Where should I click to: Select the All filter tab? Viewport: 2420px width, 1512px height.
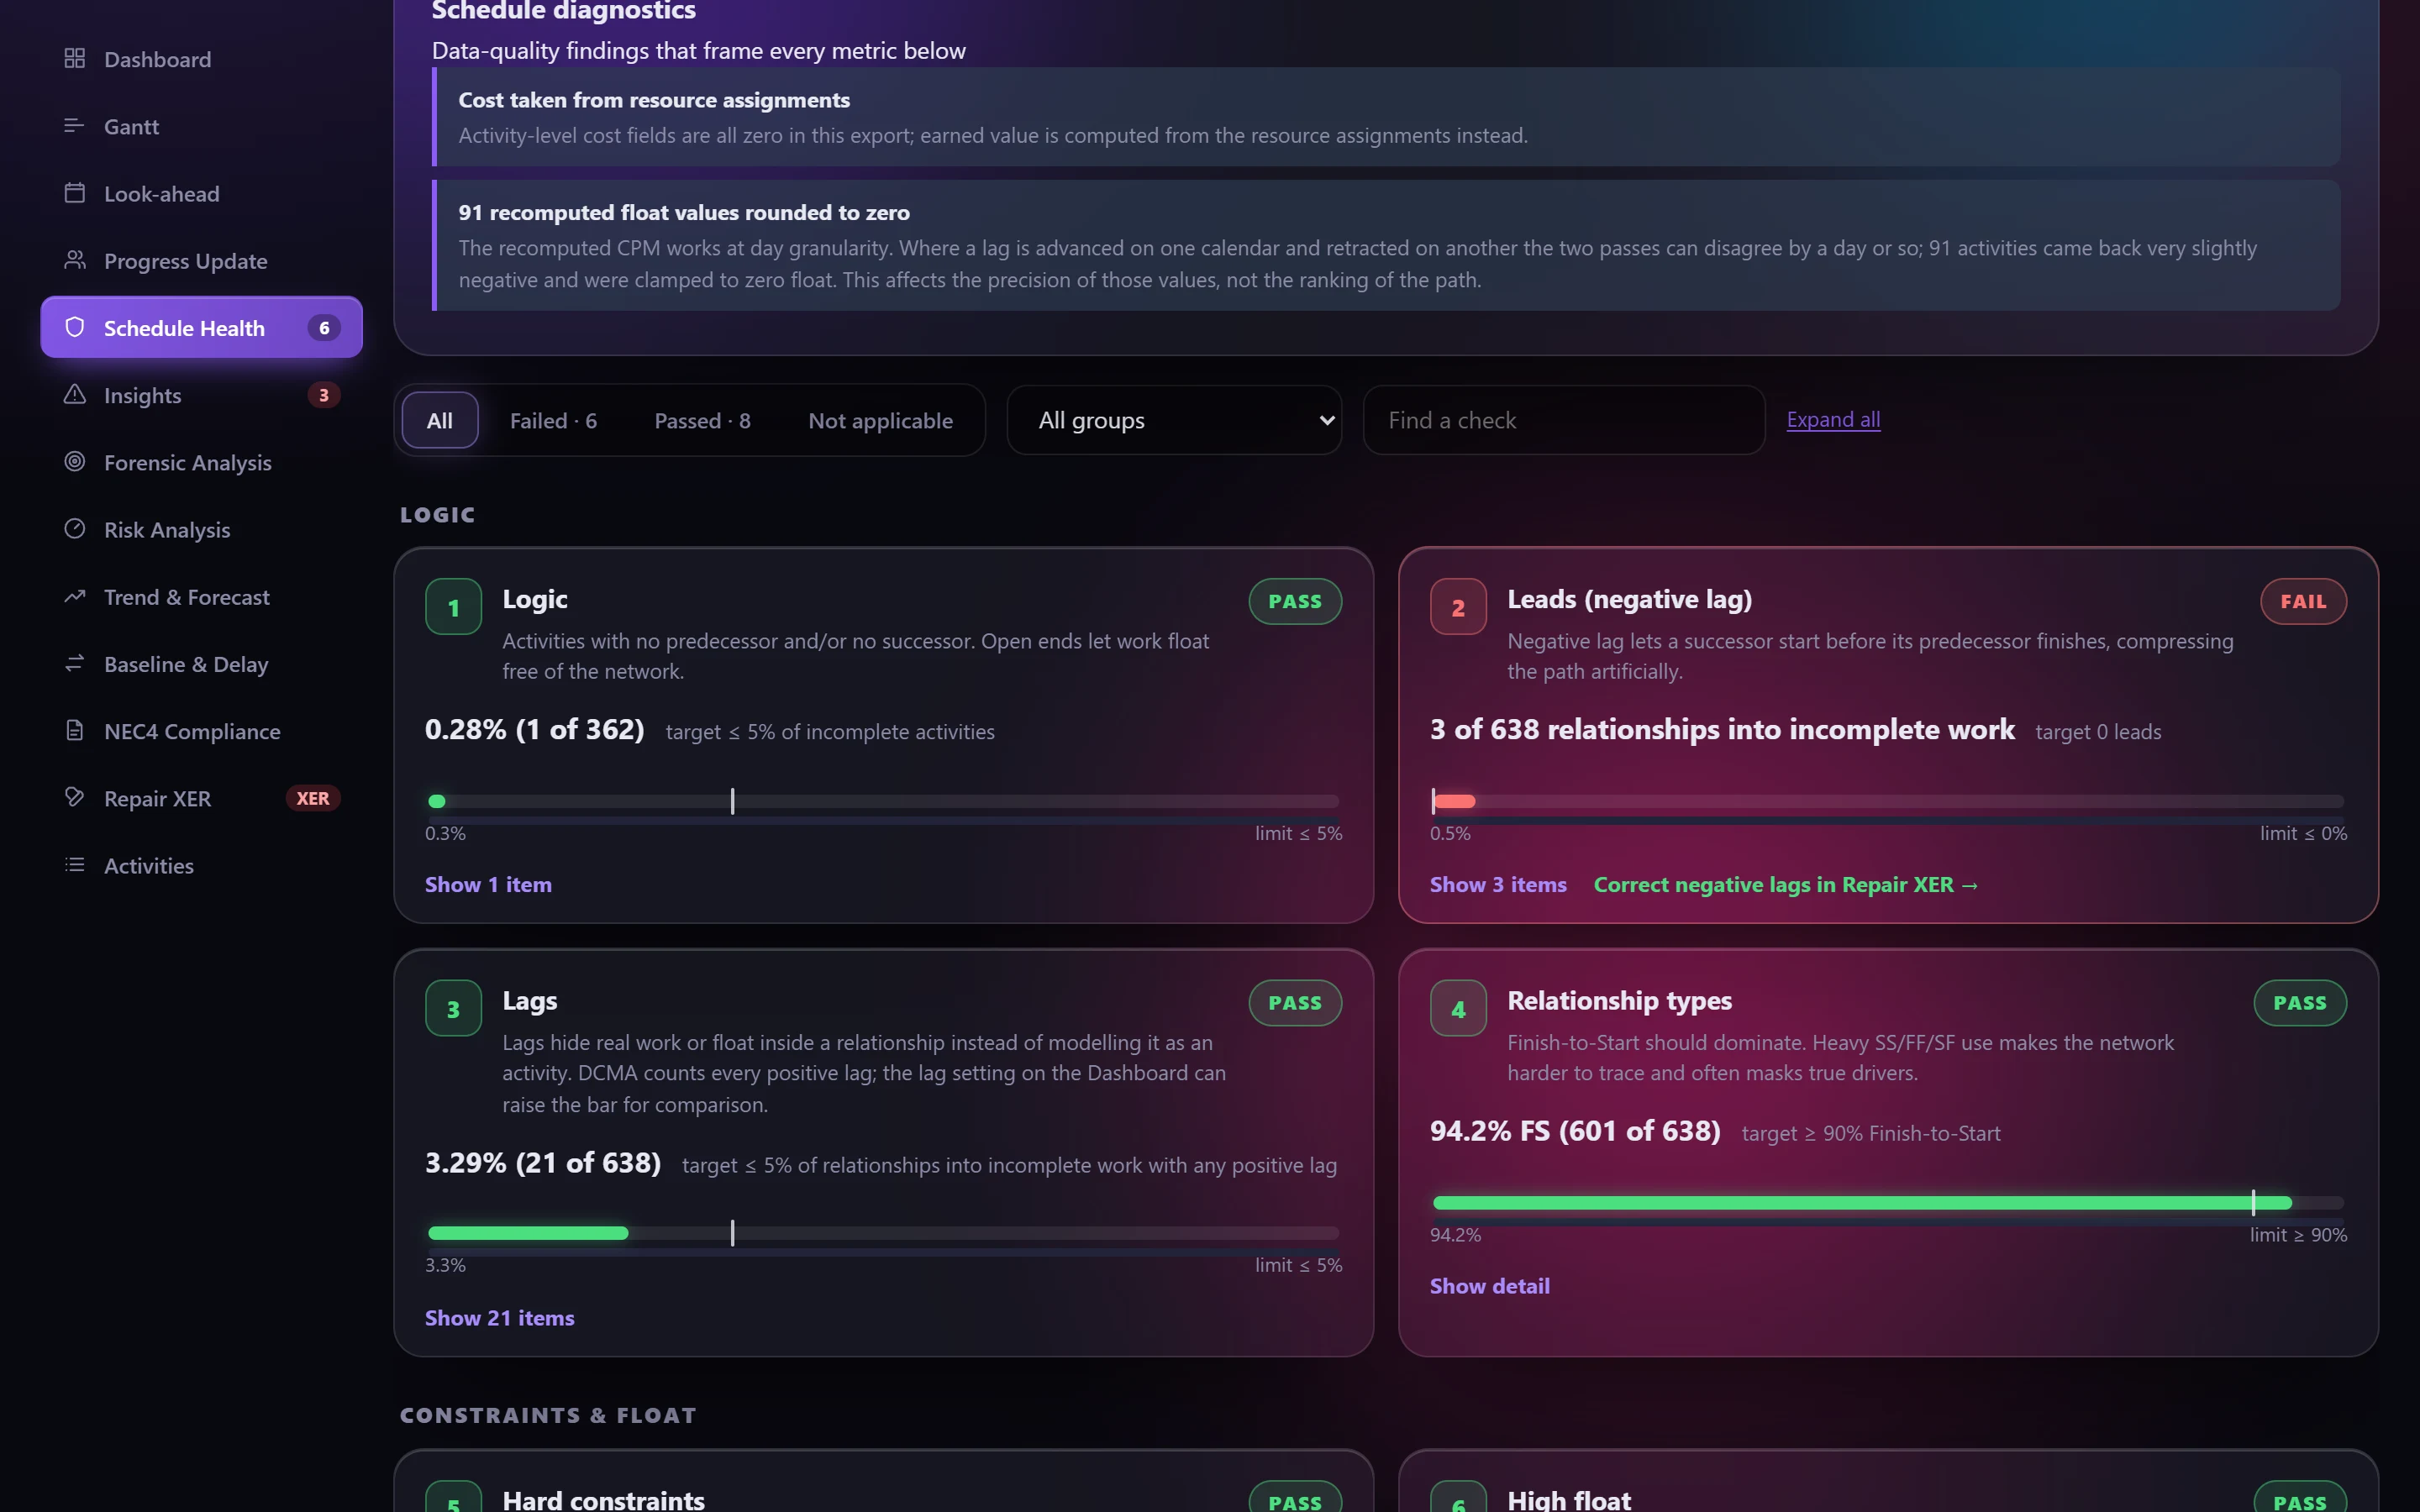[440, 420]
